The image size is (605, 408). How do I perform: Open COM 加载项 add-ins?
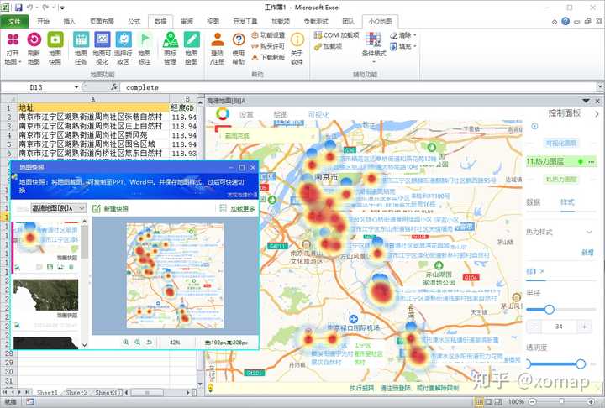tap(336, 35)
